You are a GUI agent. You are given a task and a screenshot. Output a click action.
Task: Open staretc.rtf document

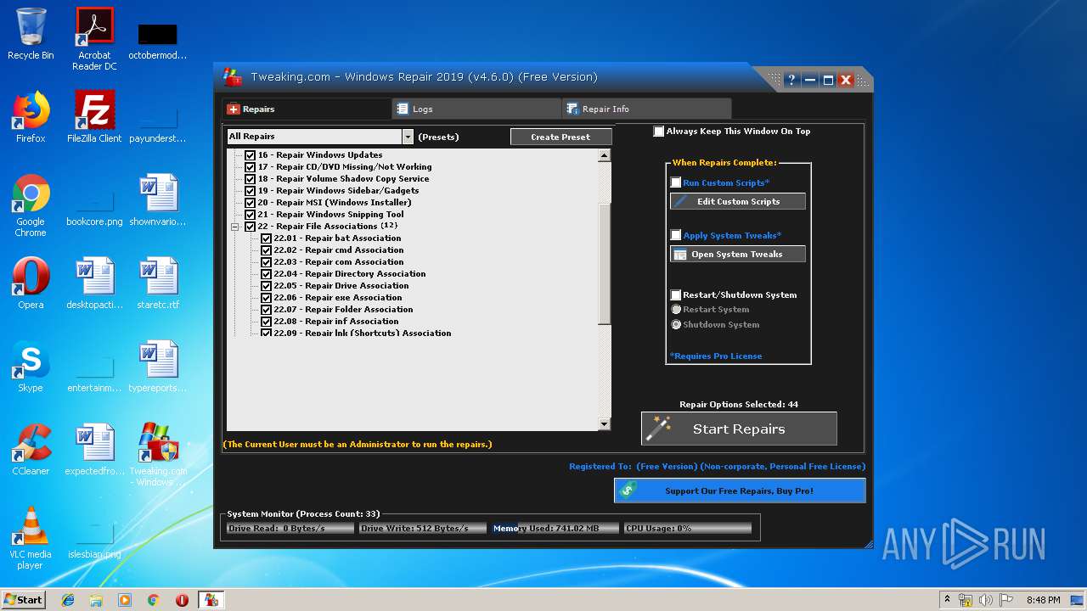(158, 283)
